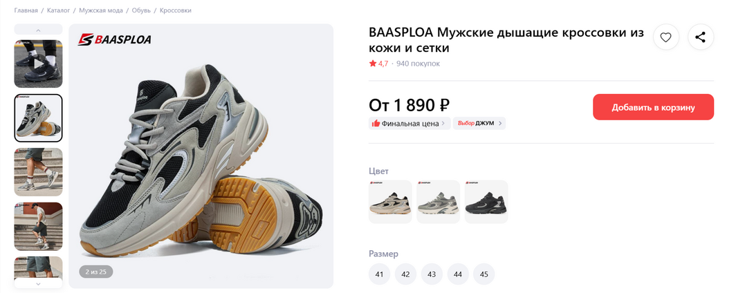Image resolution: width=754 pixels, height=293 pixels.
Task: Select size 41
Action: [x=379, y=274]
